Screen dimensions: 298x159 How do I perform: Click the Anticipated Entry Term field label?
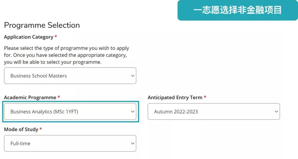tap(175, 98)
